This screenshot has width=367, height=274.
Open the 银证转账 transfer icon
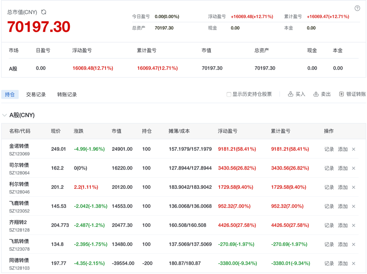click(x=341, y=94)
